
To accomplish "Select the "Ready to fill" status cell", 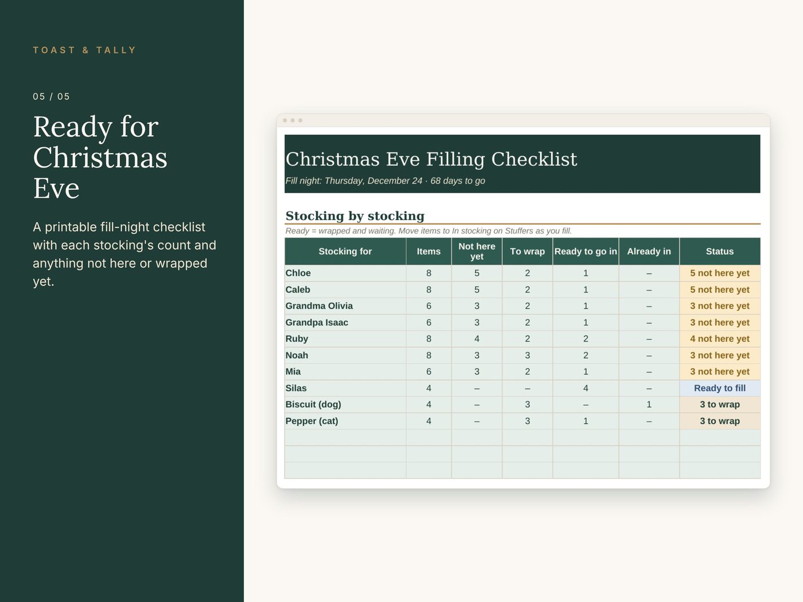I will coord(720,388).
